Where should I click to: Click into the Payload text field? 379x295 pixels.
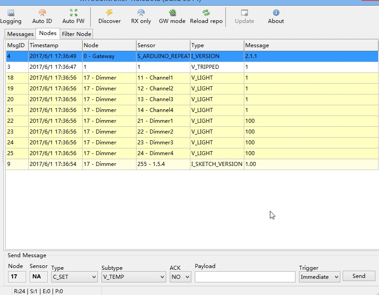coord(245,277)
